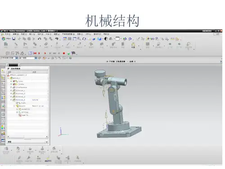Click the ruler measure icon
225x169 pixels.
172,39
